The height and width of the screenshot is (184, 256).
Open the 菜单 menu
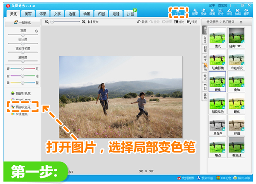pos(212,6)
